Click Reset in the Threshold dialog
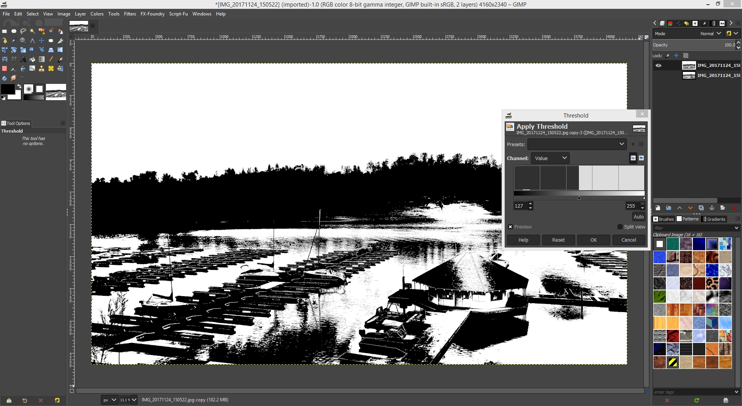The image size is (742, 406). [x=558, y=240]
